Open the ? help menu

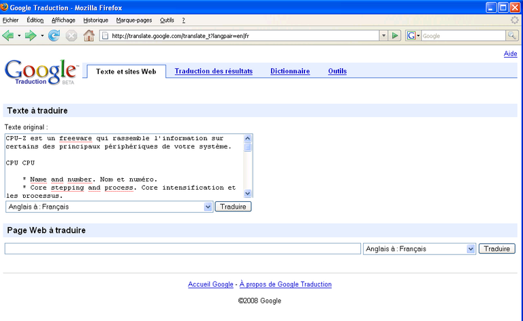[x=183, y=20]
